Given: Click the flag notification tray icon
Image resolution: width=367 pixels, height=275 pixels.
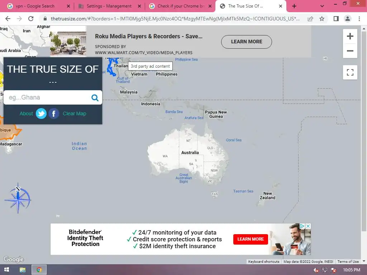Looking at the screenshot, I should [x=333, y=270].
